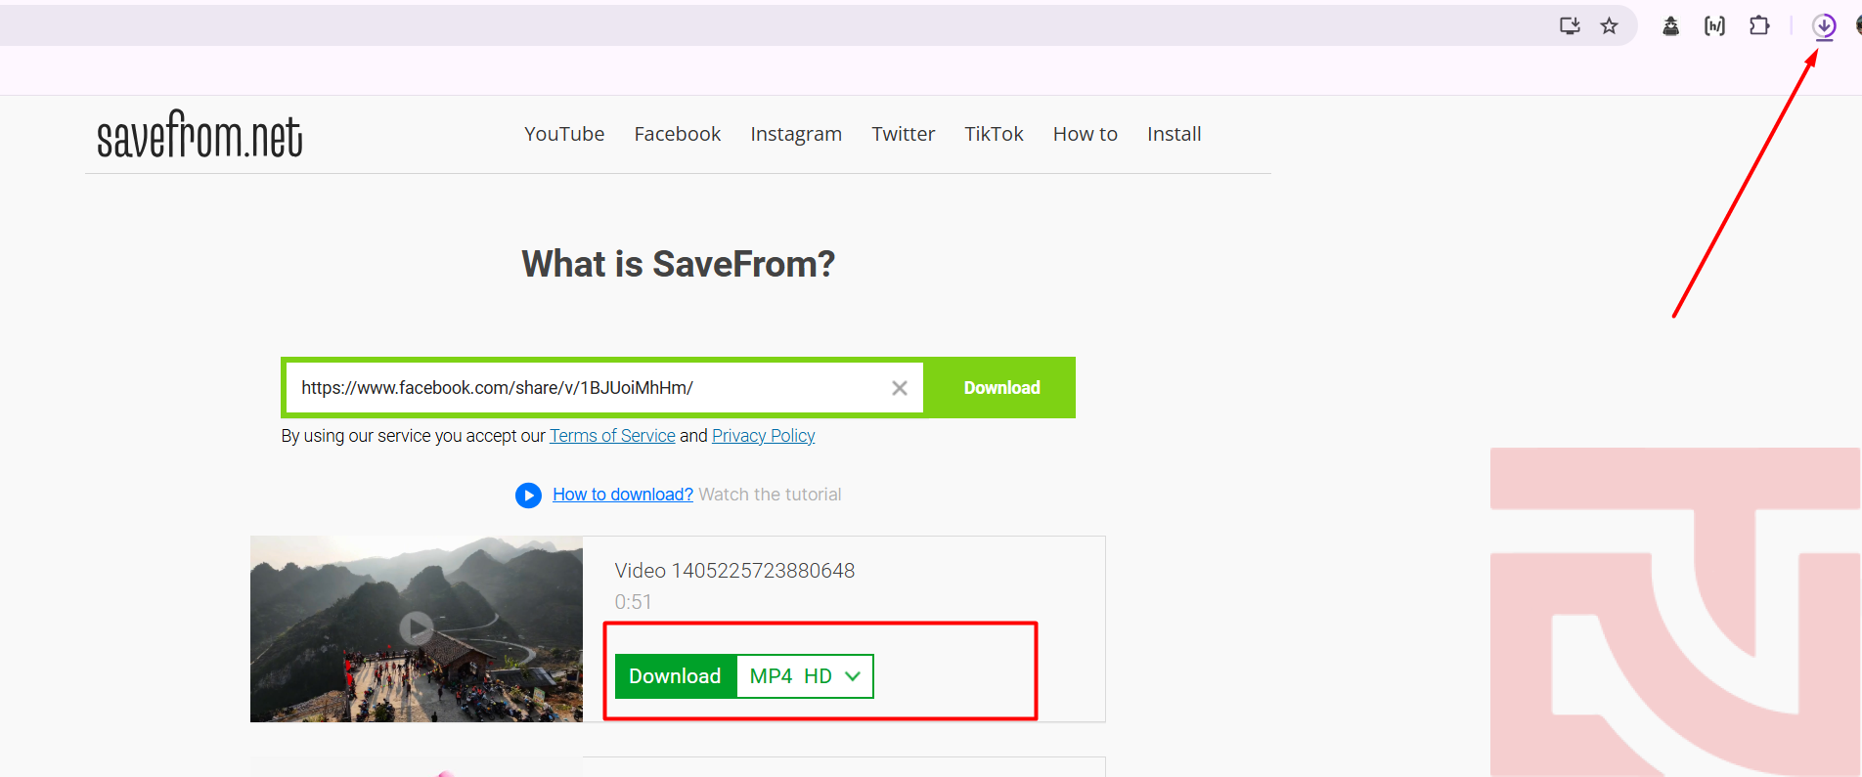Viewport: 1862px width, 777px height.
Task: Click the savefrom.net logo
Action: (199, 135)
